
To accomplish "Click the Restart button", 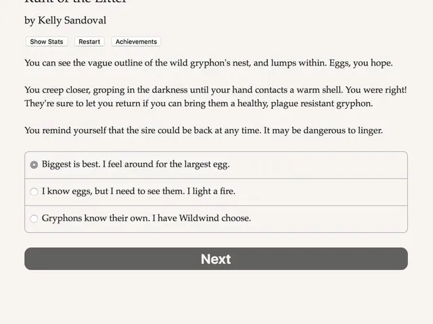I will coord(89,42).
